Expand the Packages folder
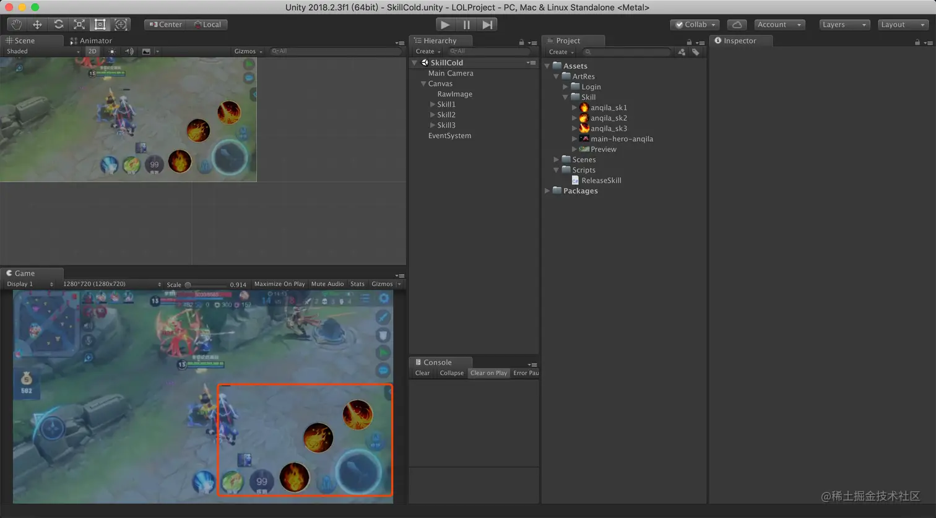The width and height of the screenshot is (936, 518). point(547,191)
